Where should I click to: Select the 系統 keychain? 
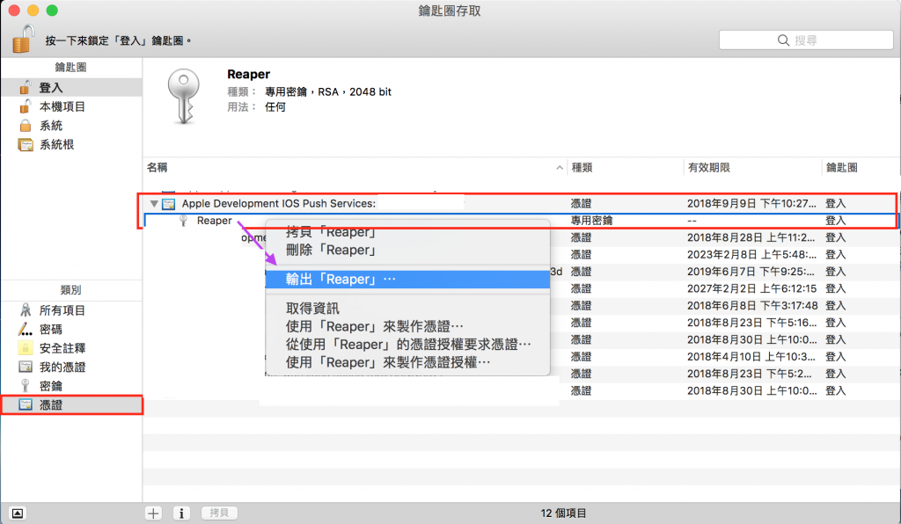coord(71,125)
